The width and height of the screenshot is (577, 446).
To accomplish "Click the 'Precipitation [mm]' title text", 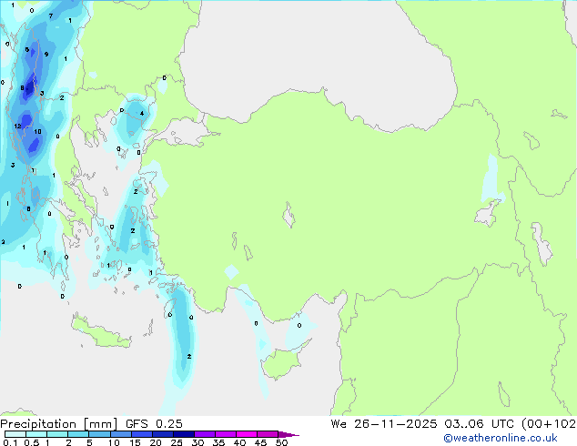I will pos(58,424).
